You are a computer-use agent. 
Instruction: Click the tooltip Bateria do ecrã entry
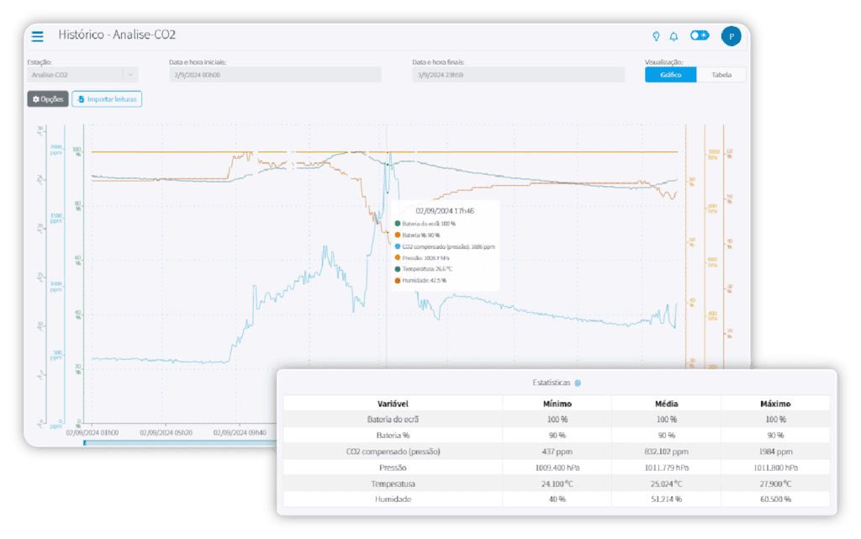coord(425,224)
